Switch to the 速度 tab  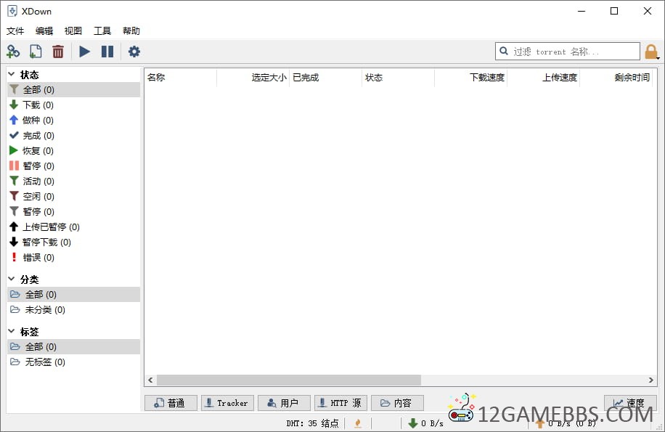pyautogui.click(x=630, y=403)
